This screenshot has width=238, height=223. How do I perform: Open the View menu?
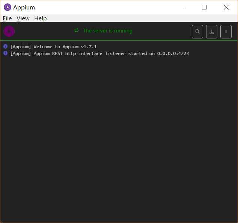(x=23, y=18)
